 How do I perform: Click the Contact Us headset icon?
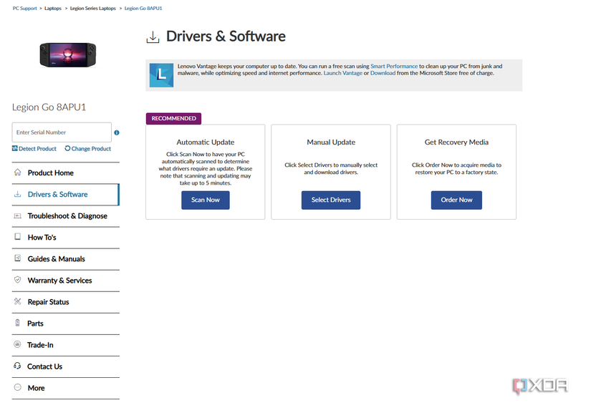click(17, 366)
